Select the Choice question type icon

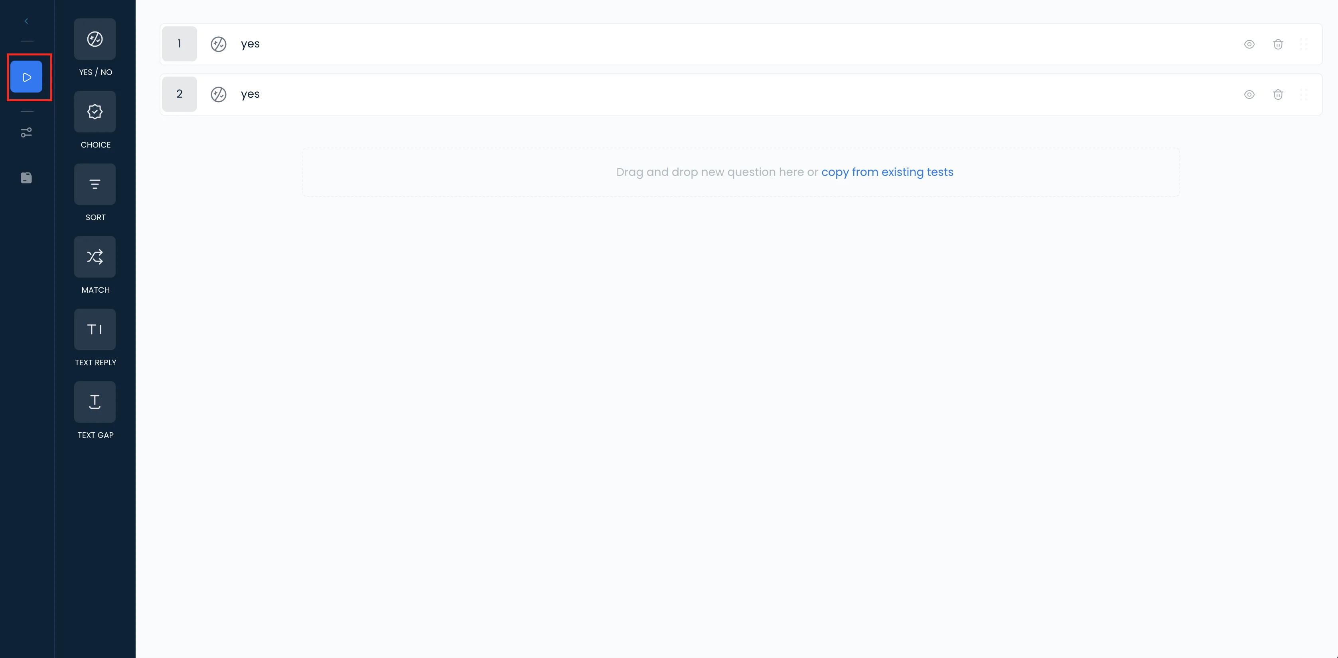95,112
